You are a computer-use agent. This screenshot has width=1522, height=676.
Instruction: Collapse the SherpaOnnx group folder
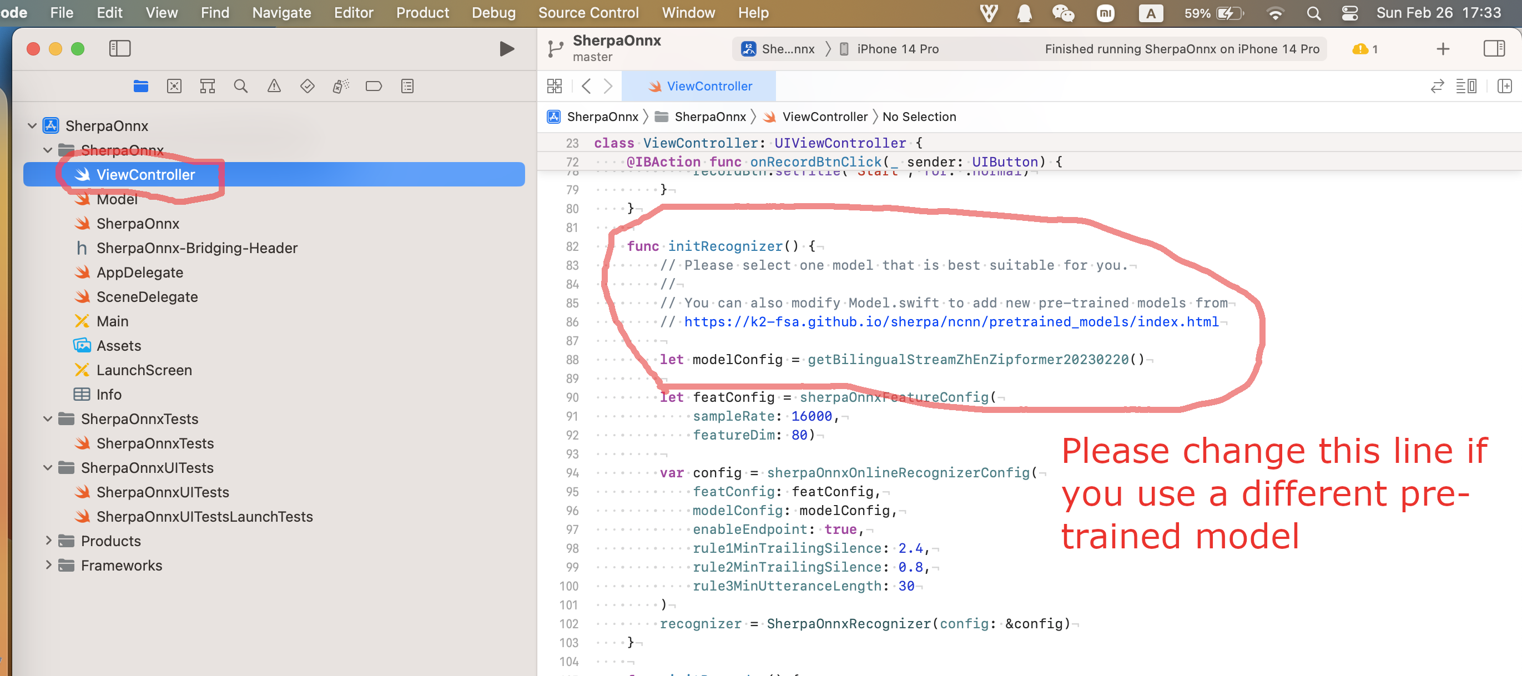click(48, 150)
